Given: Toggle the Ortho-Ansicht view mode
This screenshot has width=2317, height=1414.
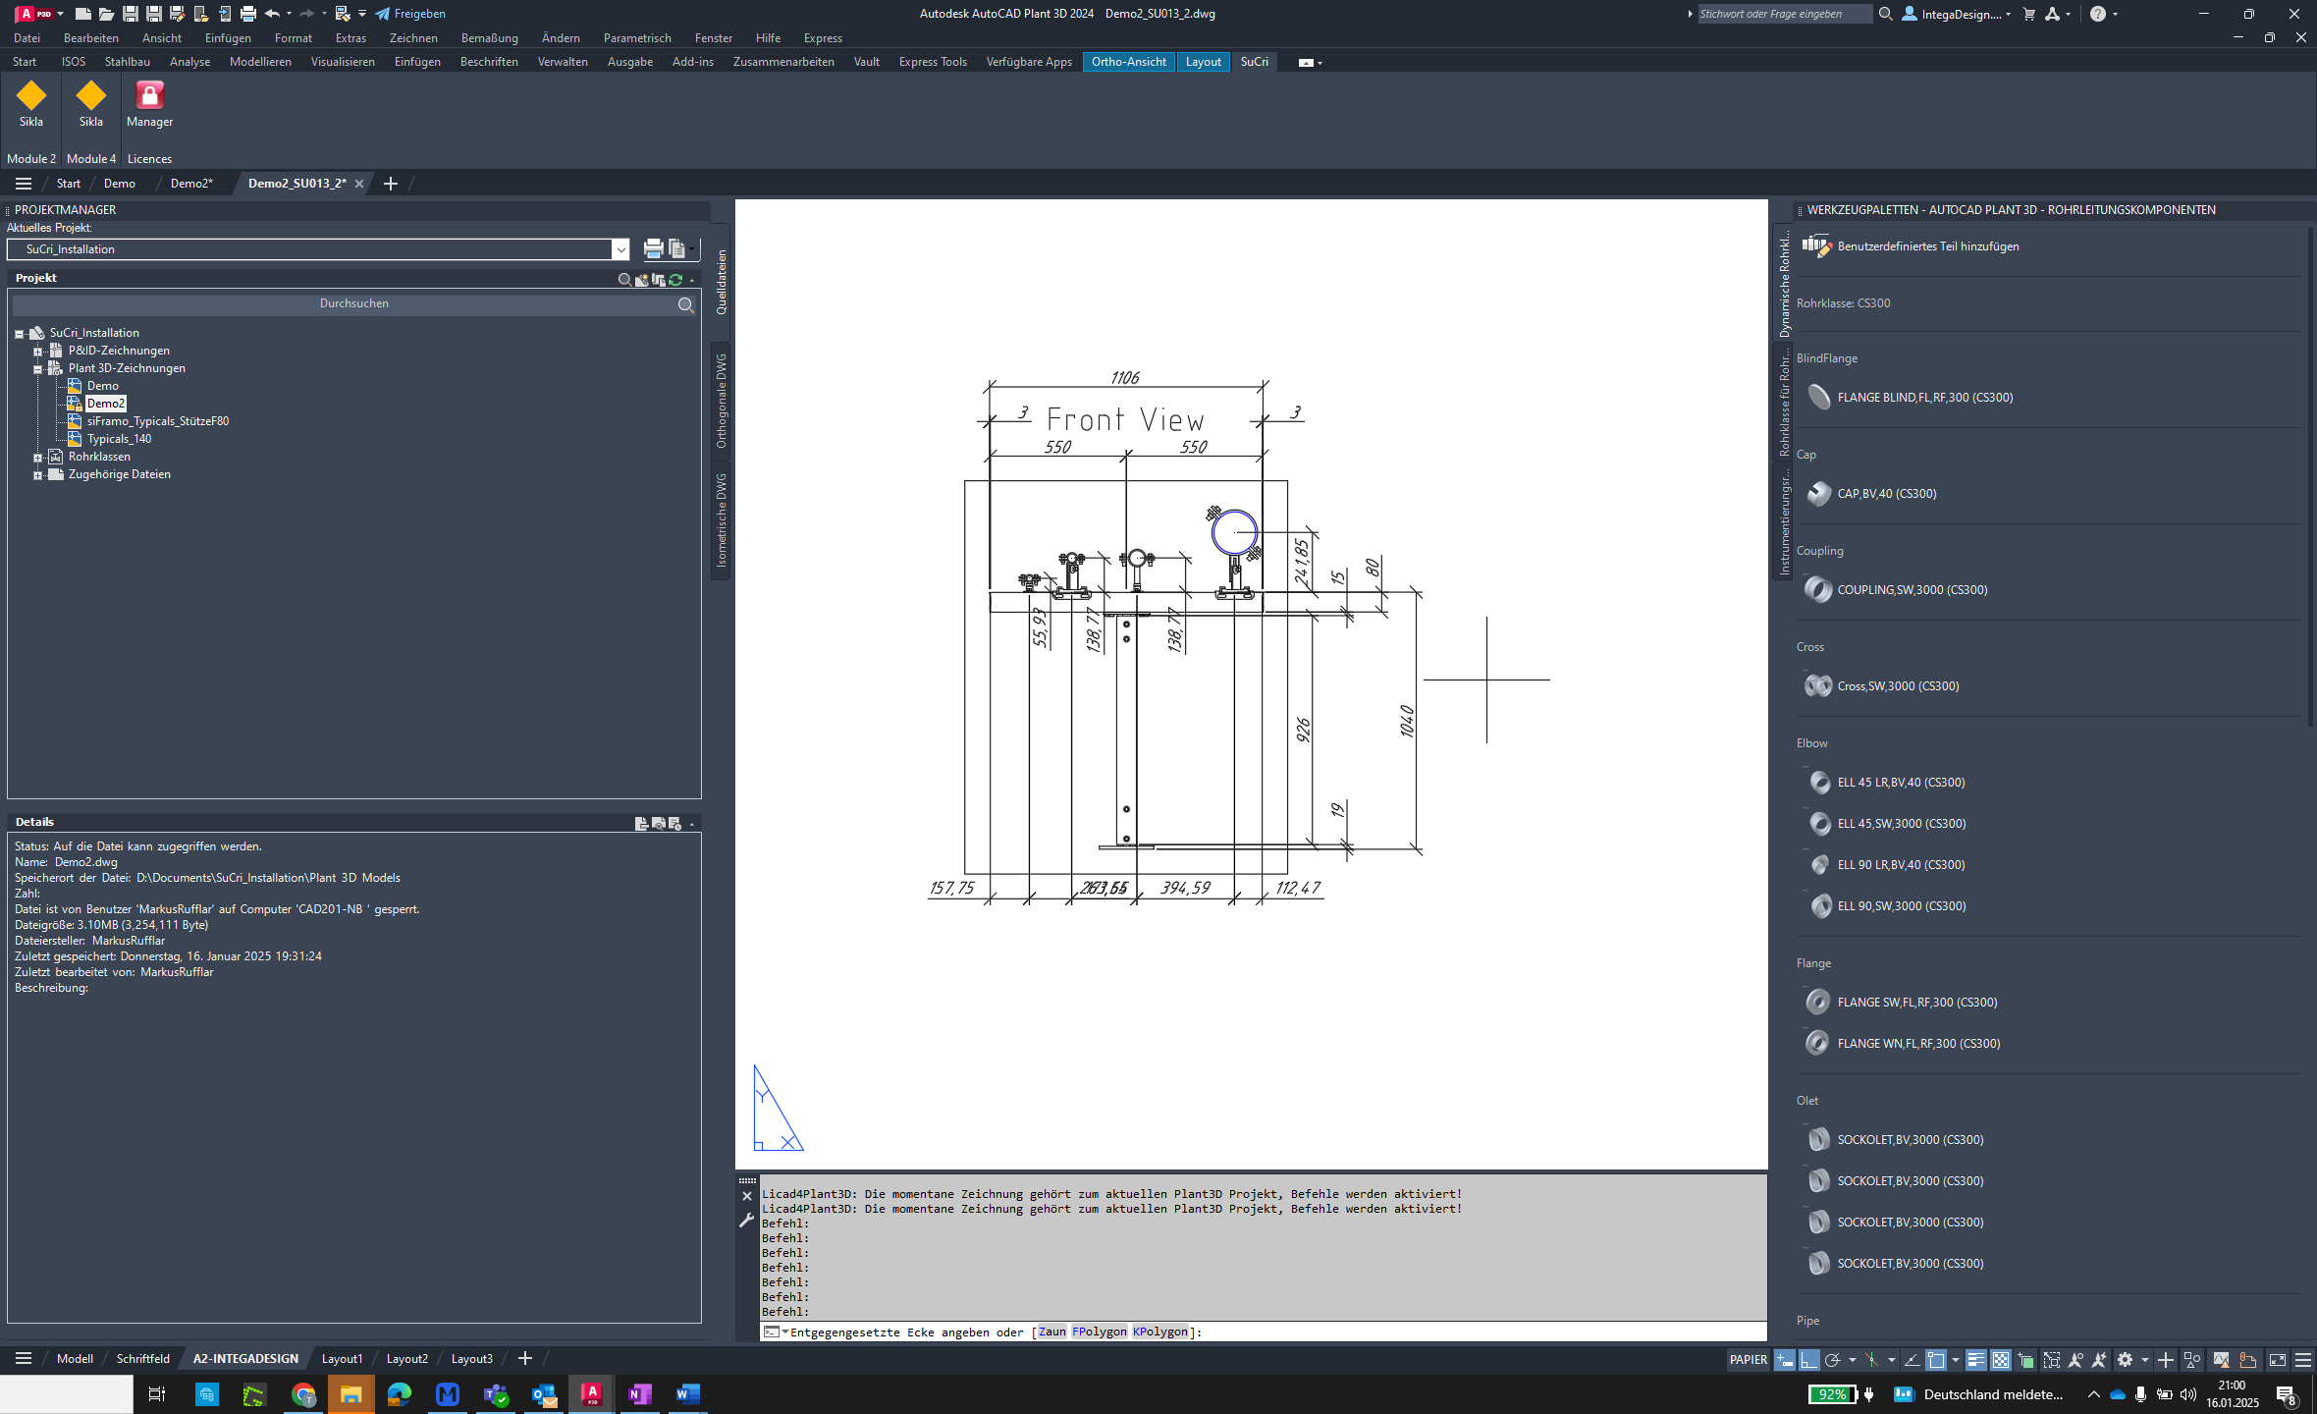Looking at the screenshot, I should (1127, 61).
